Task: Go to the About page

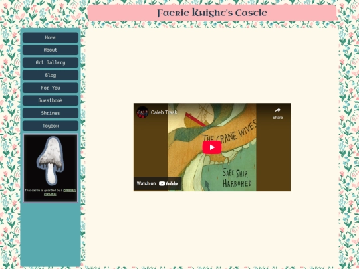Action: 51,50
